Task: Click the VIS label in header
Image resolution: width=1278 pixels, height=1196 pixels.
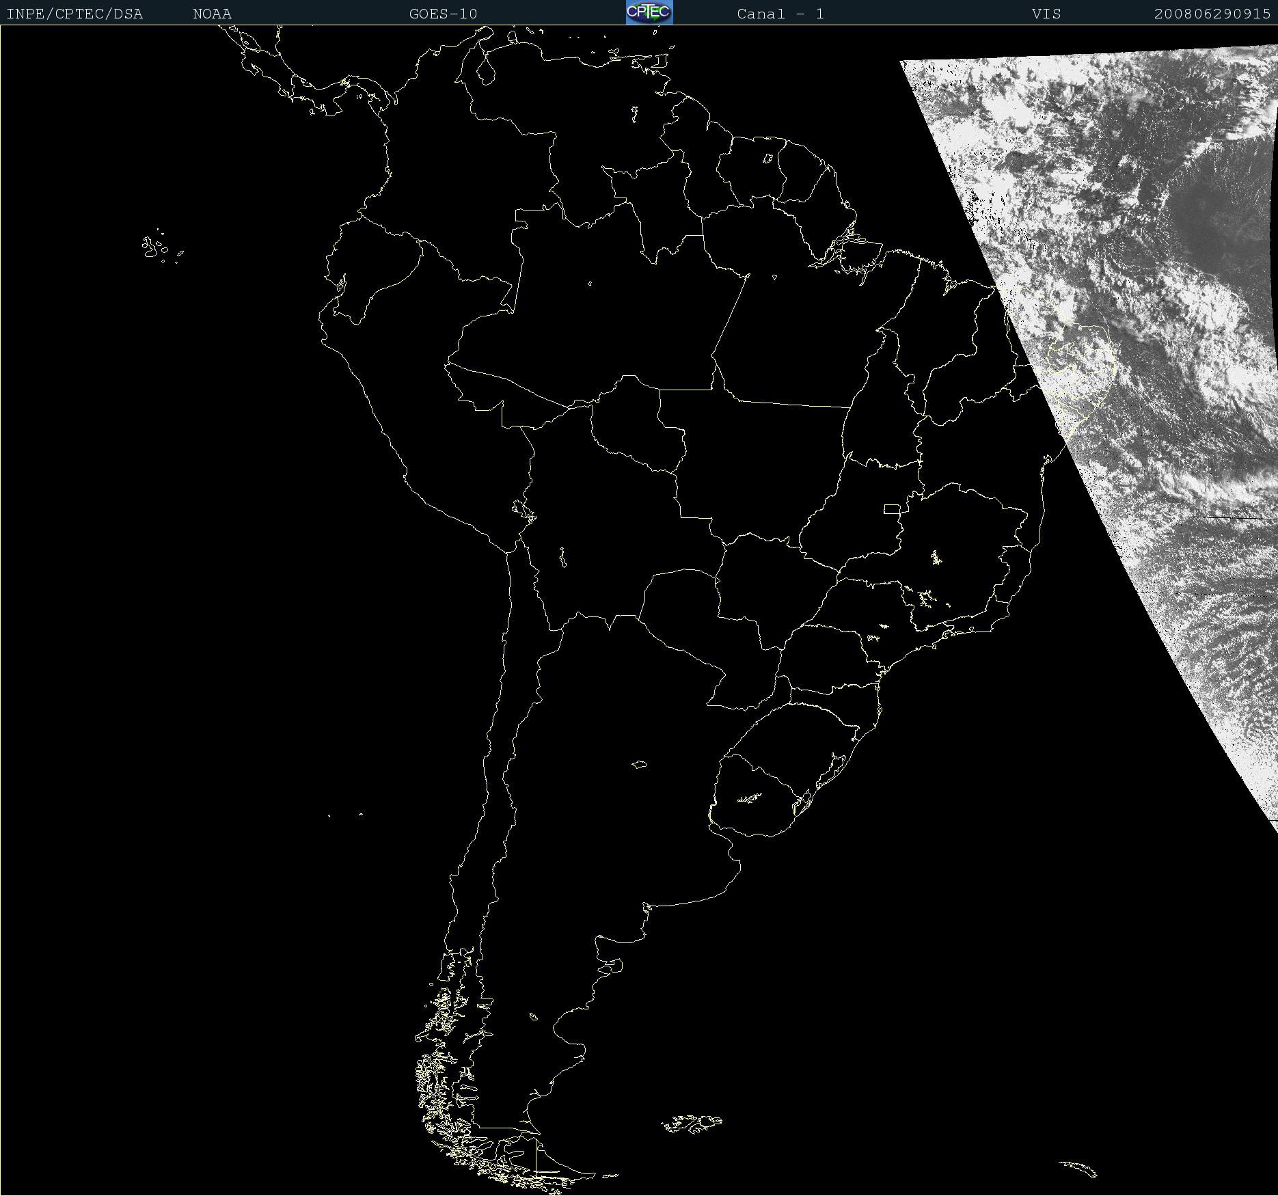Action: point(1046,14)
